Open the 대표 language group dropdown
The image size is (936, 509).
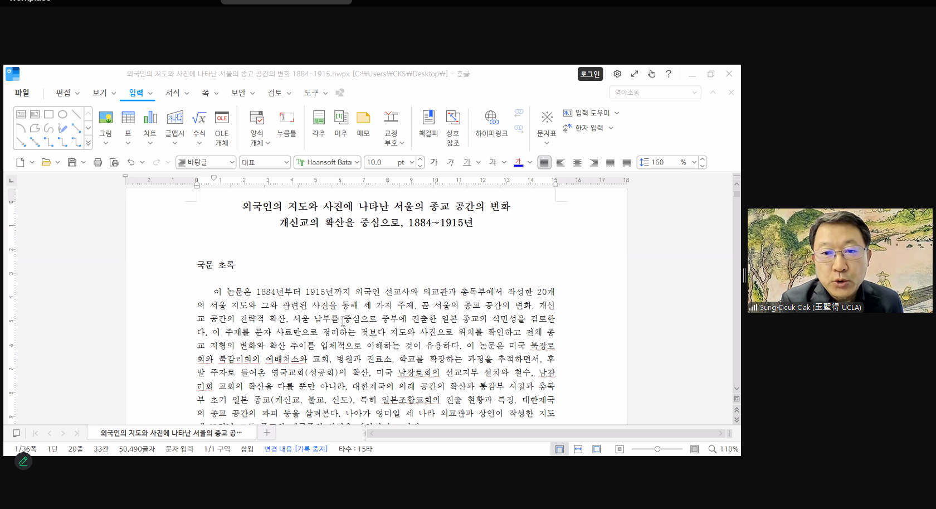[265, 162]
